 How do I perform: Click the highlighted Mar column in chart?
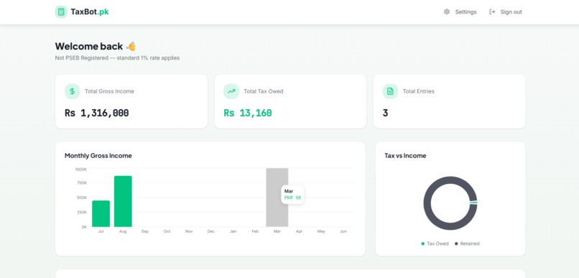277,198
